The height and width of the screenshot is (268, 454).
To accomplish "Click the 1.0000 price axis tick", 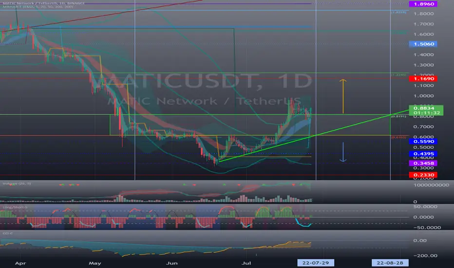I will pos(424,96).
